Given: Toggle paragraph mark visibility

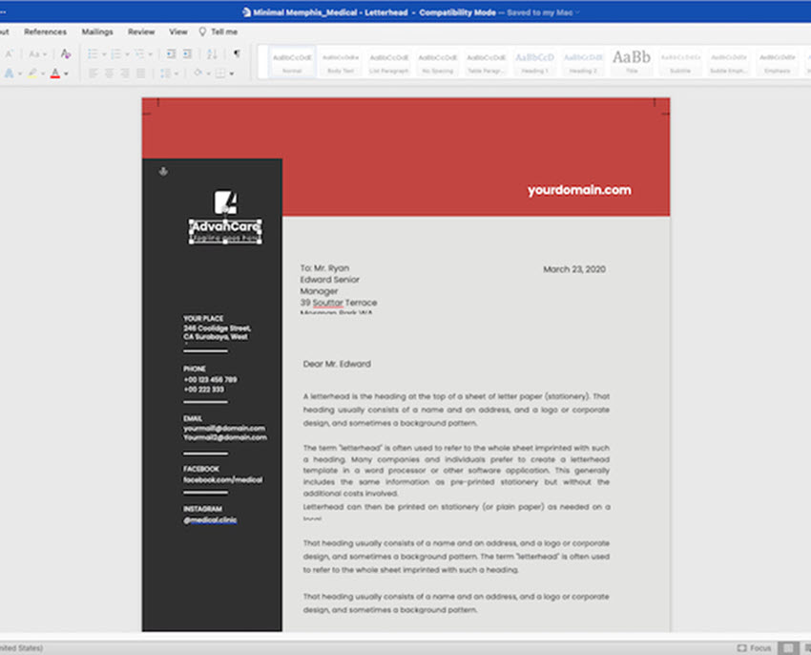Looking at the screenshot, I should pyautogui.click(x=237, y=54).
